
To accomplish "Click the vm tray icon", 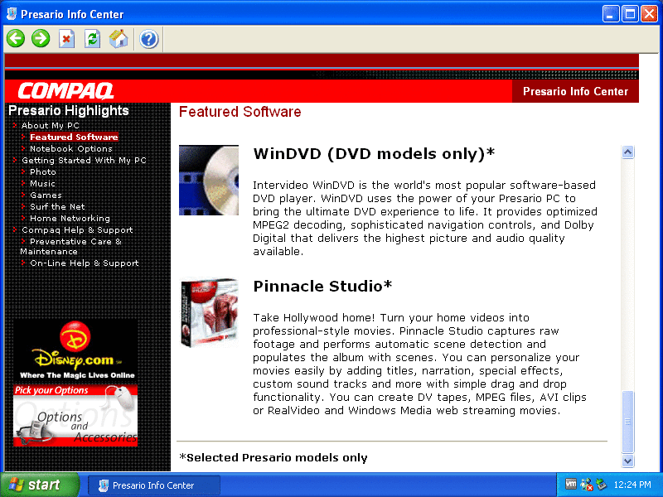I will (571, 485).
